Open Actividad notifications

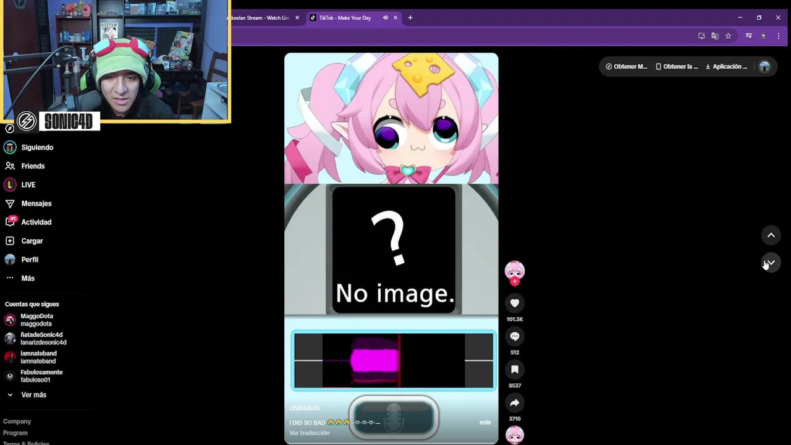click(x=36, y=222)
